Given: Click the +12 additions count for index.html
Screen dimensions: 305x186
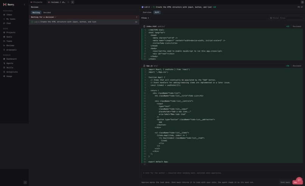Looking at the screenshot, I should [x=288, y=26].
